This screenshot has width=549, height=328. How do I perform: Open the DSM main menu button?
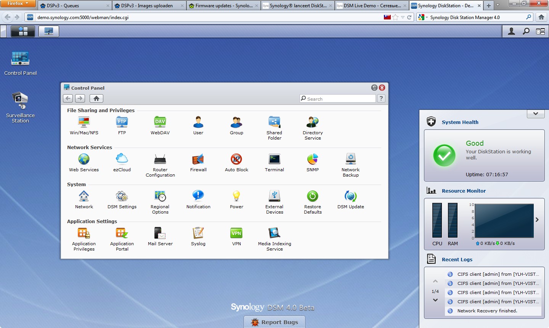pyautogui.click(x=23, y=31)
